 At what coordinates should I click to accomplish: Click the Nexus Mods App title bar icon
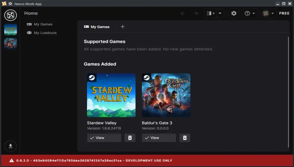(4, 4)
